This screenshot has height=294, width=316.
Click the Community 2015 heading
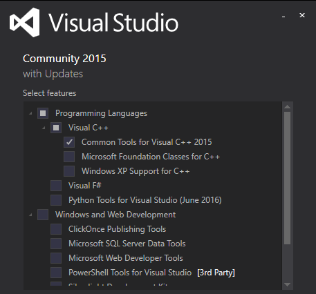[x=64, y=59]
